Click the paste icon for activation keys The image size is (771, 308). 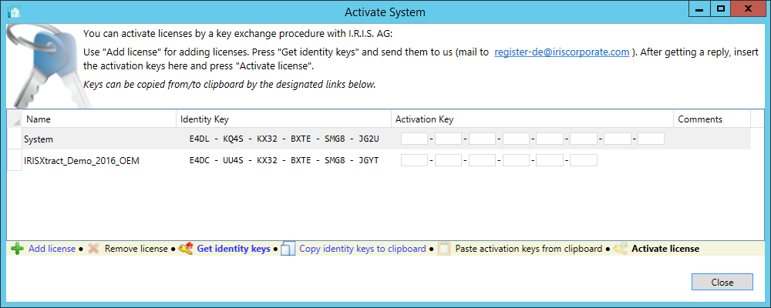coord(443,249)
